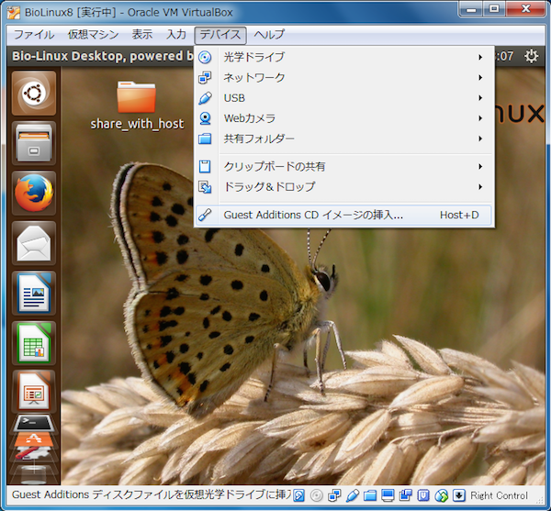Click the optical disc status bar icon
Screen dimensions: 551x511
coord(317,496)
